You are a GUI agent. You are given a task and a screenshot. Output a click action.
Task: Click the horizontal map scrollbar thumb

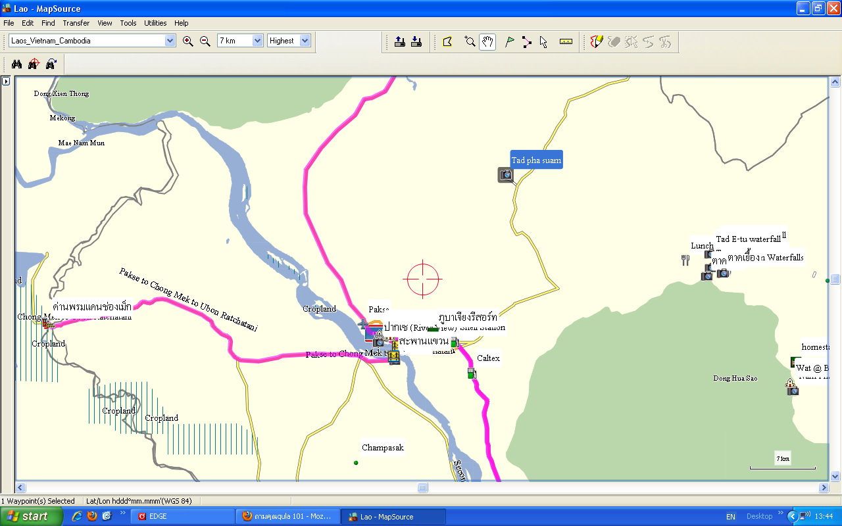[423, 488]
